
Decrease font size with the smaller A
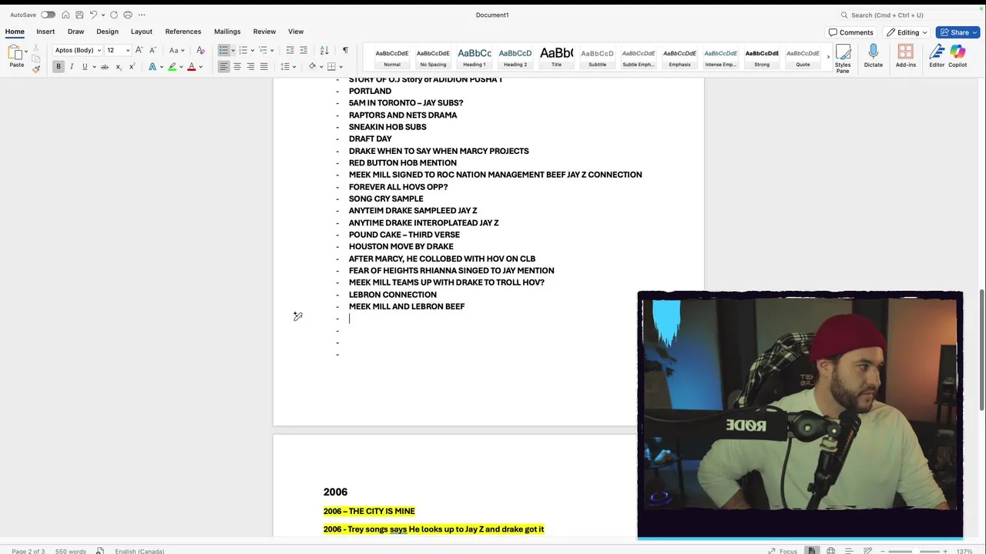pos(152,50)
